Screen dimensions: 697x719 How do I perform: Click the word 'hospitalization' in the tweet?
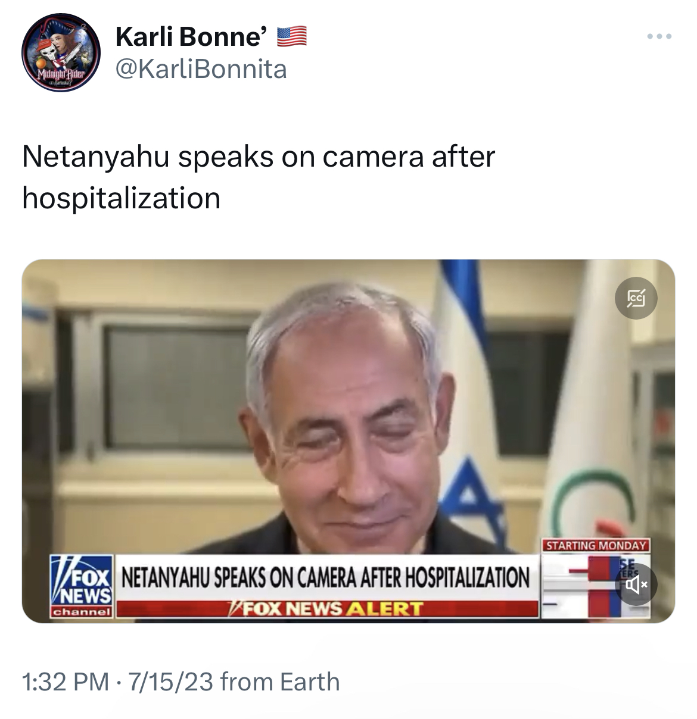(x=122, y=198)
